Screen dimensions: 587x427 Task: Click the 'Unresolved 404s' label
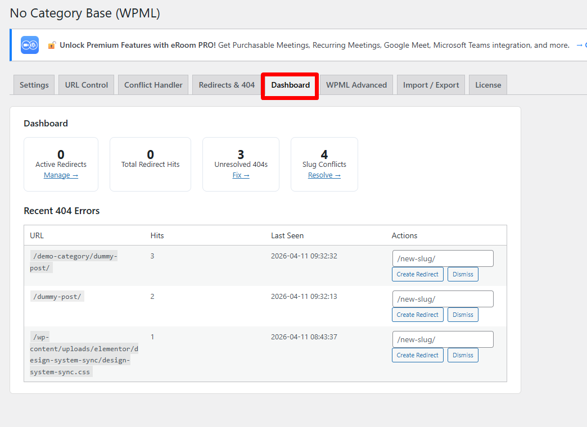click(241, 164)
